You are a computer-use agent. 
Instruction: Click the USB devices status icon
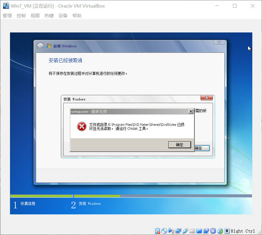point(185,231)
